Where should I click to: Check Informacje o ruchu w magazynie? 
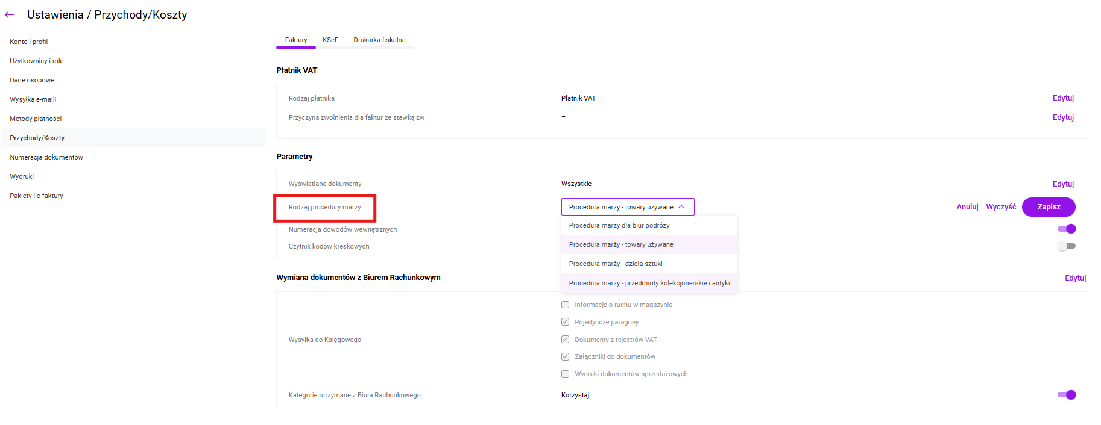point(565,305)
